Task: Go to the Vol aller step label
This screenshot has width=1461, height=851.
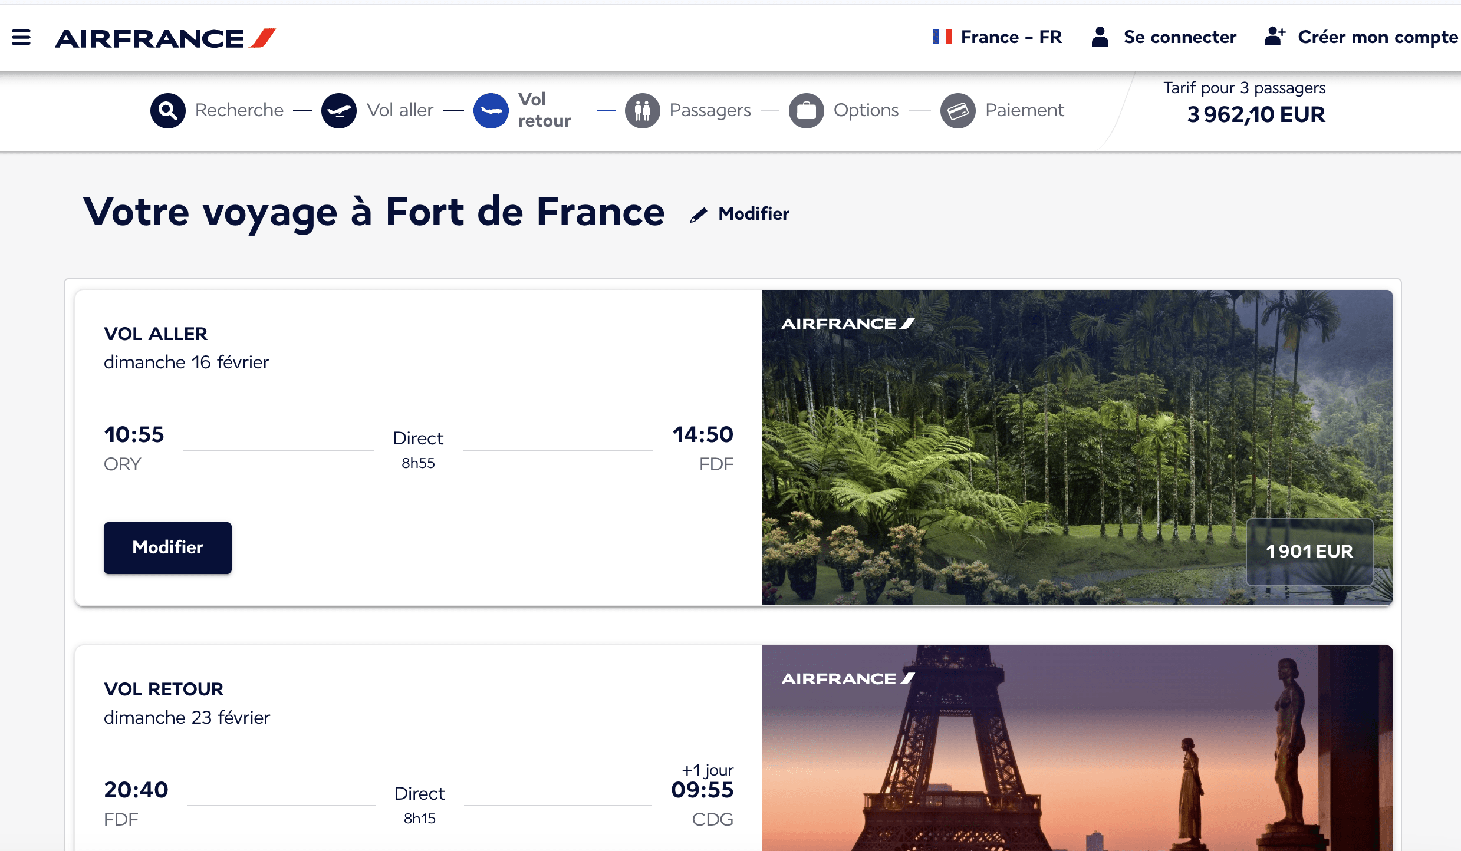Action: (x=400, y=110)
